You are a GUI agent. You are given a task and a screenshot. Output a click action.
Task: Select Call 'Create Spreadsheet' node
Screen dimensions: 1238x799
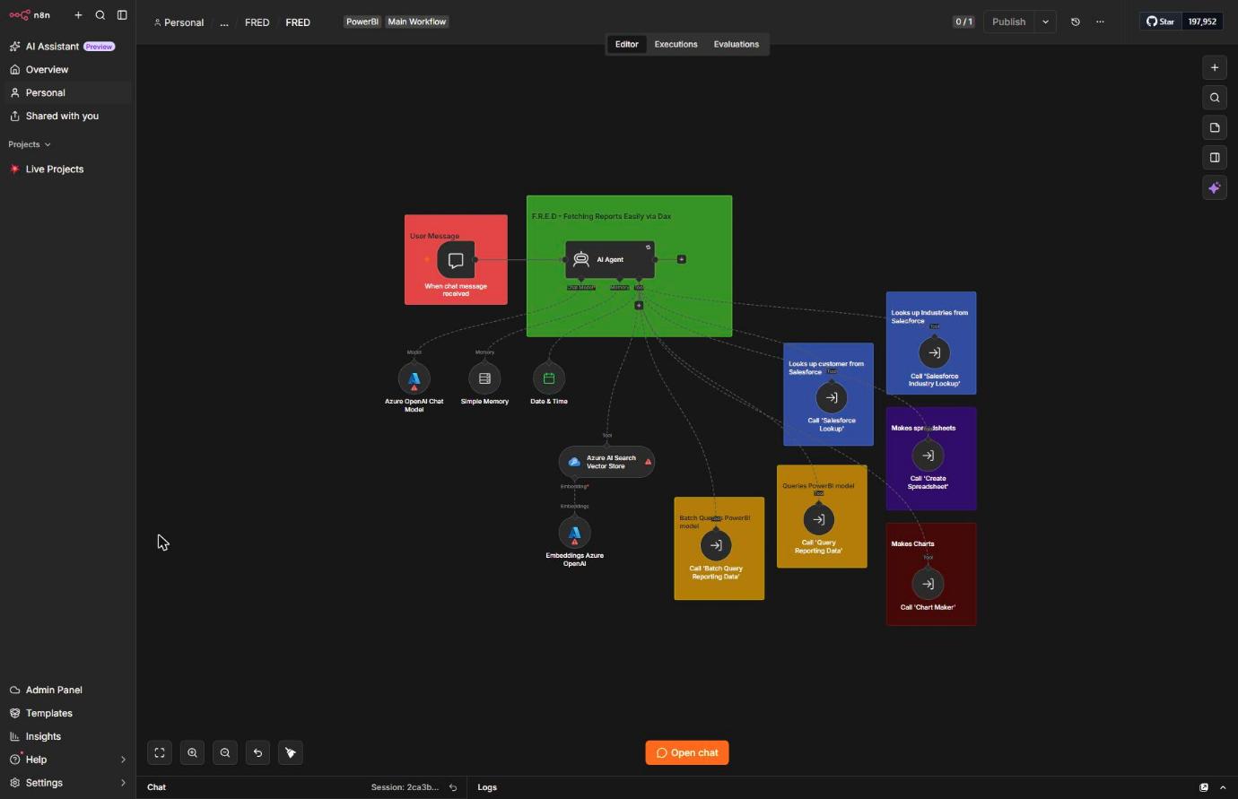928,456
